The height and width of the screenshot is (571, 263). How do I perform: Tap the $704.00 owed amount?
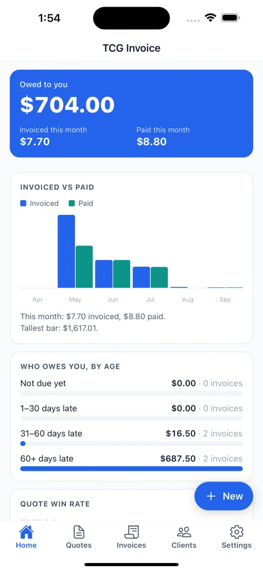tap(67, 105)
